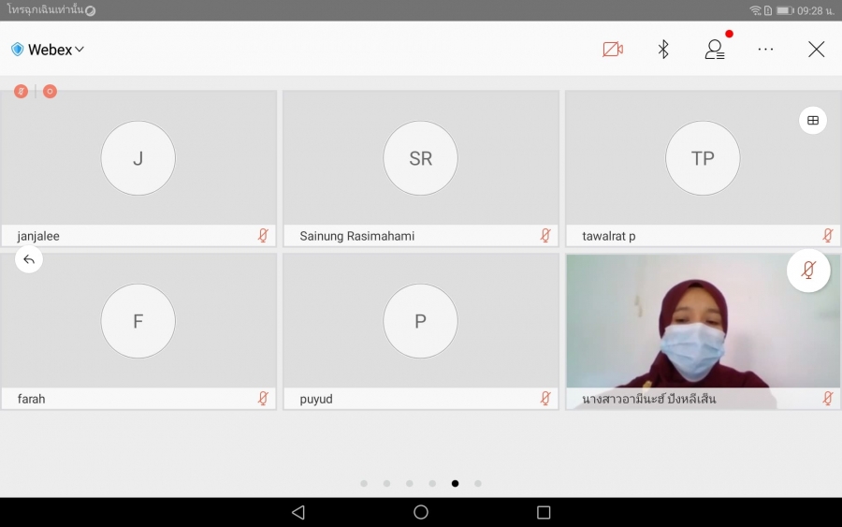Tap the back arrow circle button
The image size is (842, 527).
pyautogui.click(x=29, y=259)
